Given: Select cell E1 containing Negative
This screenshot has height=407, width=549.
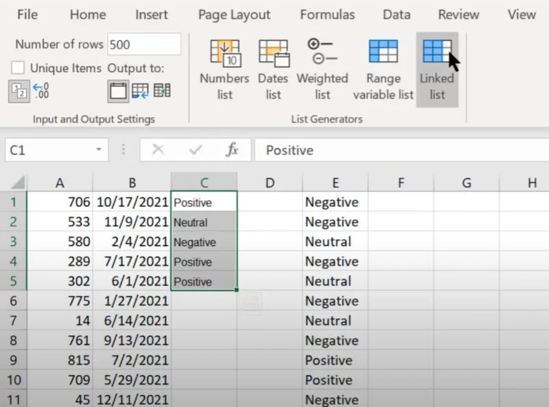Looking at the screenshot, I should pyautogui.click(x=335, y=201).
